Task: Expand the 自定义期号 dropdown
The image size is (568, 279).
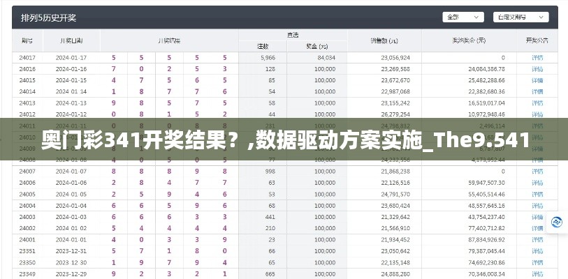Action: [521, 17]
